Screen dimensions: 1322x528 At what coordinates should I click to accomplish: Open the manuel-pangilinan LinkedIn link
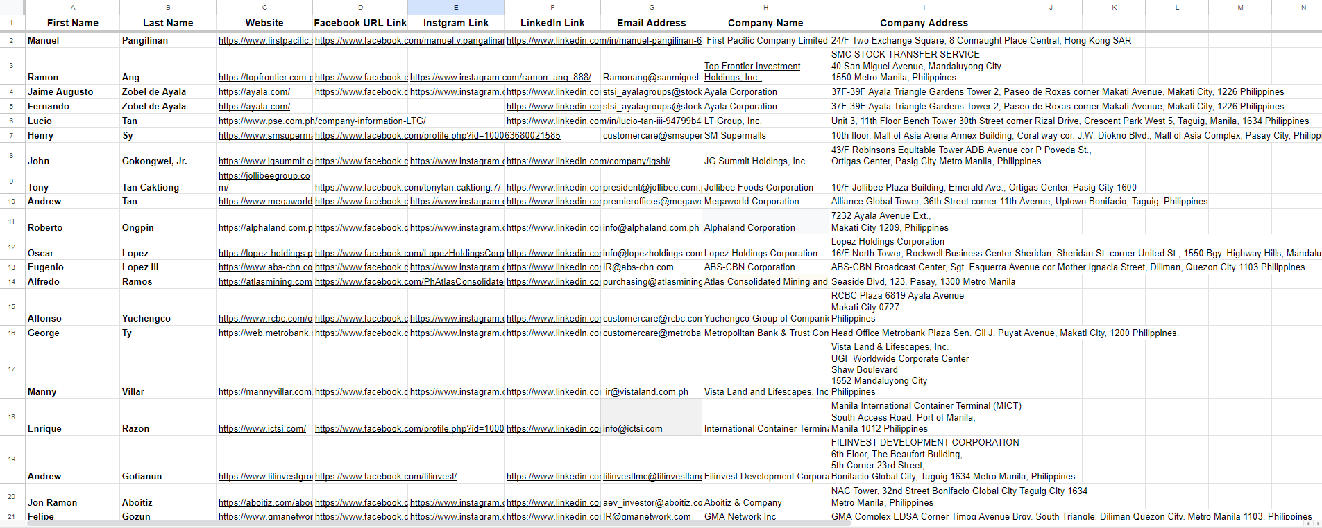[604, 41]
